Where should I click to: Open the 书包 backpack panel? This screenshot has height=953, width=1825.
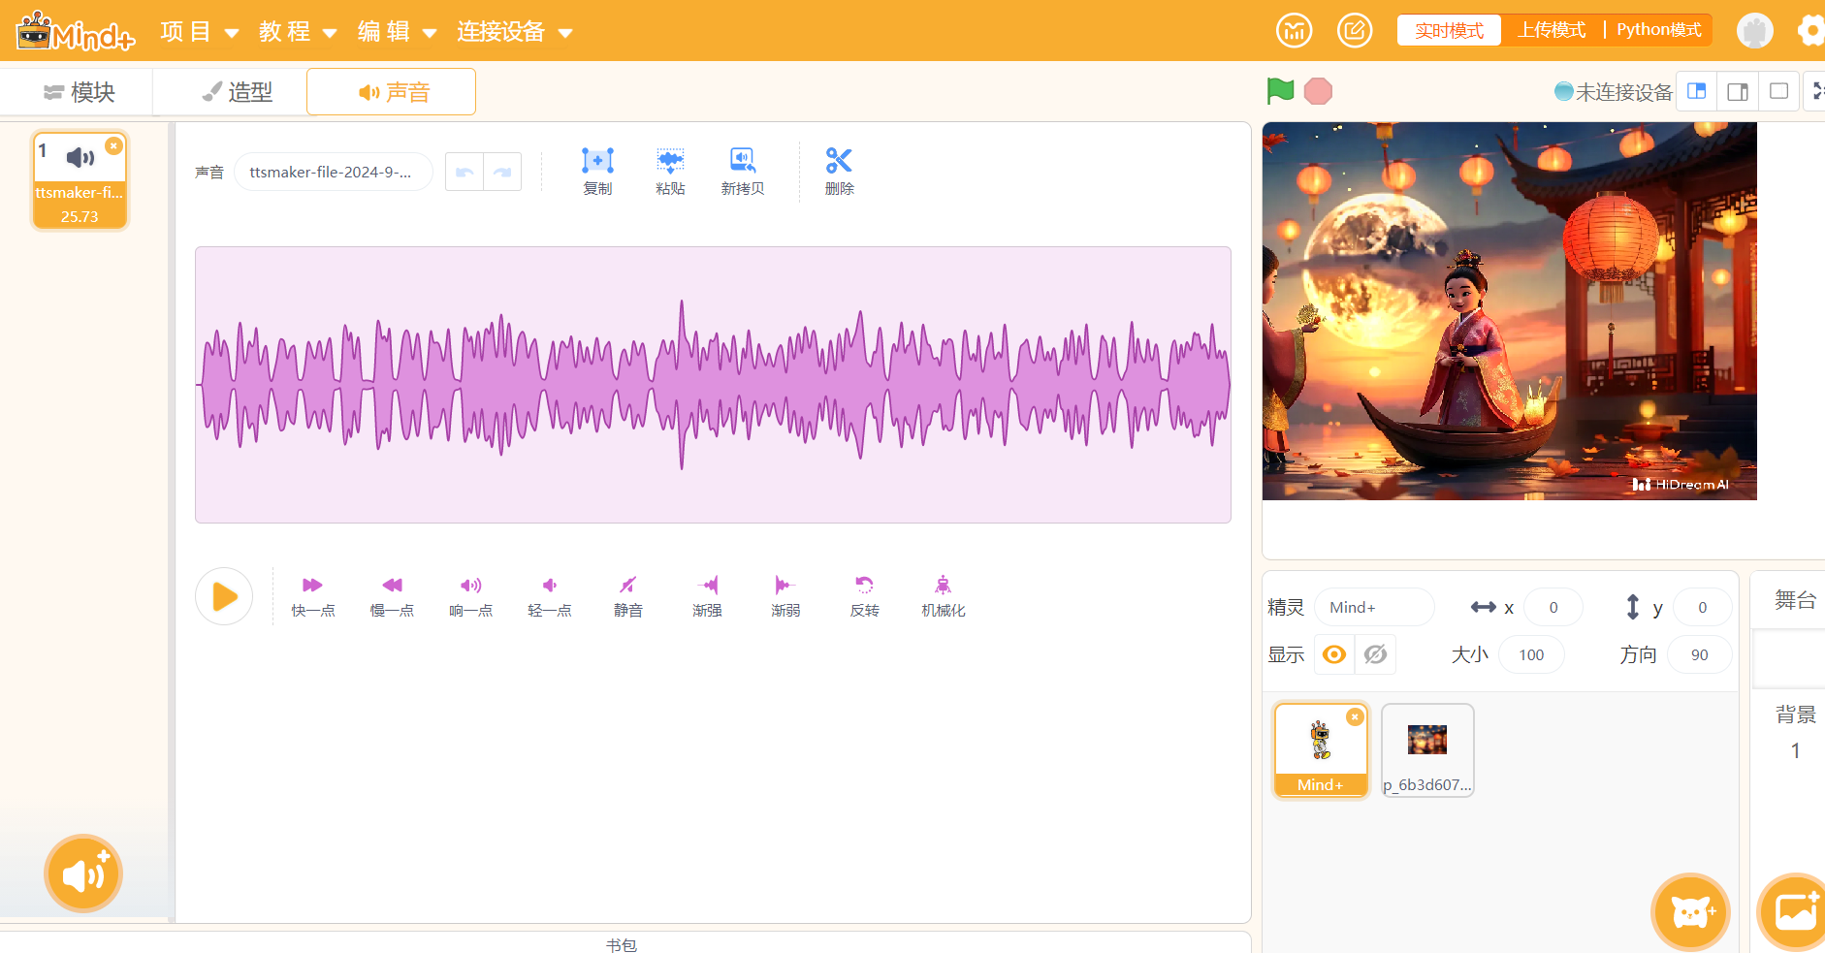coord(622,944)
